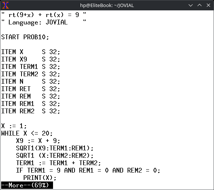Click the ITEM N S 32; declaration
Screen dimensions: 214x190
(x=30, y=81)
